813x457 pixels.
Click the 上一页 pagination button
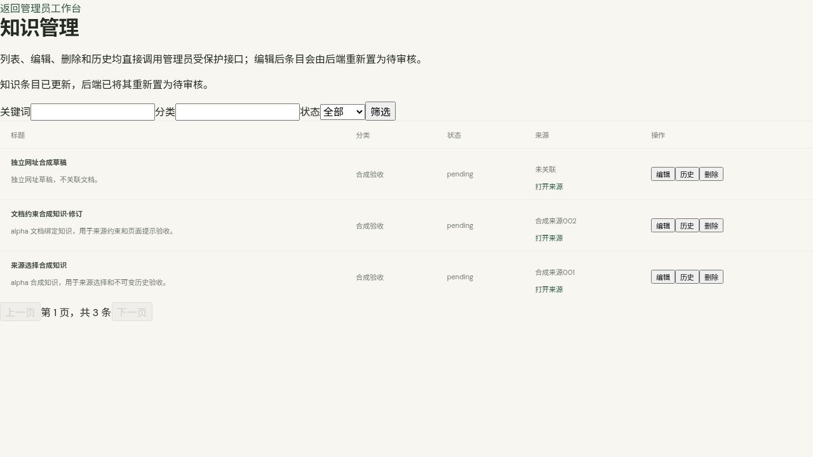[x=20, y=312]
